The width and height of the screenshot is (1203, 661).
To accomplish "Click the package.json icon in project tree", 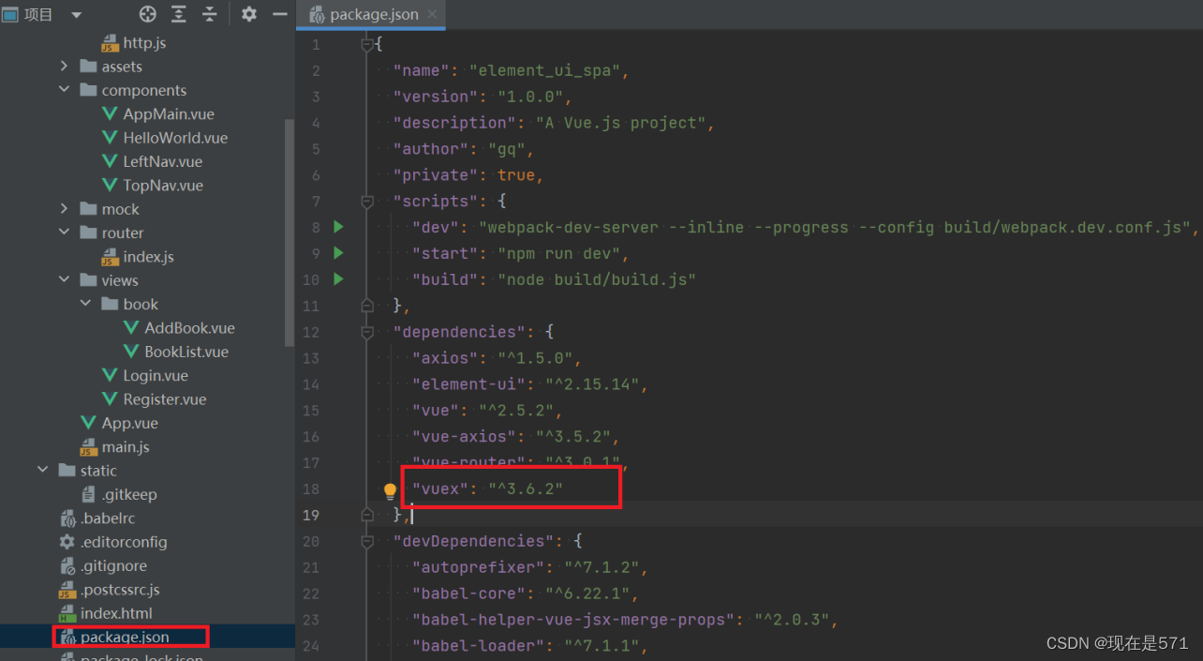I will 70,637.
